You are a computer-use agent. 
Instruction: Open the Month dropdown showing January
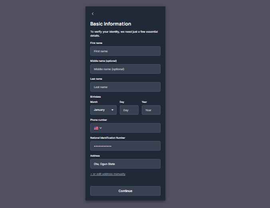coord(103,110)
